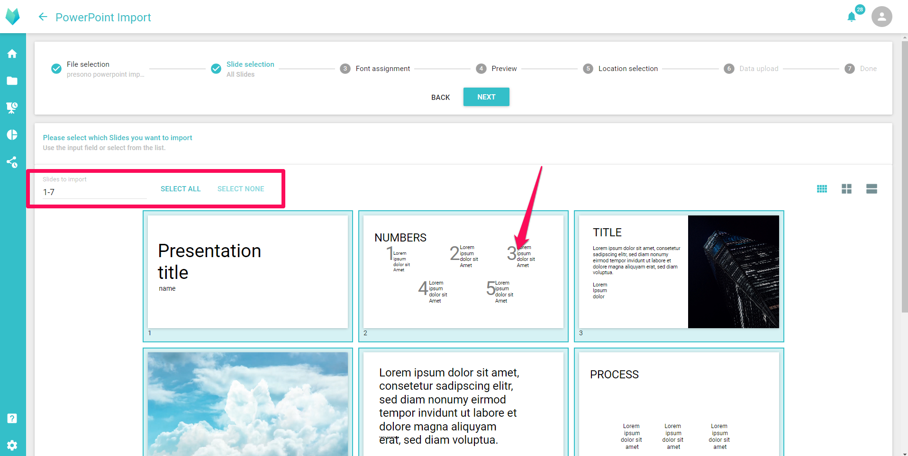
Task: Switch to list view layout
Action: click(872, 189)
